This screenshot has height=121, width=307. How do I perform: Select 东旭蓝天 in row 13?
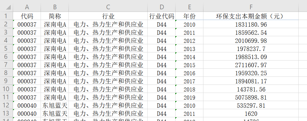point(55,113)
